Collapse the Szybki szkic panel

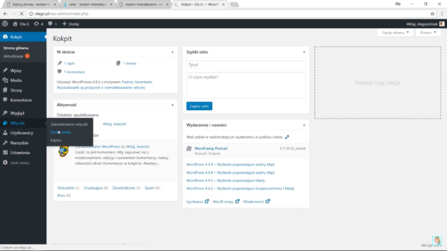coord(304,52)
